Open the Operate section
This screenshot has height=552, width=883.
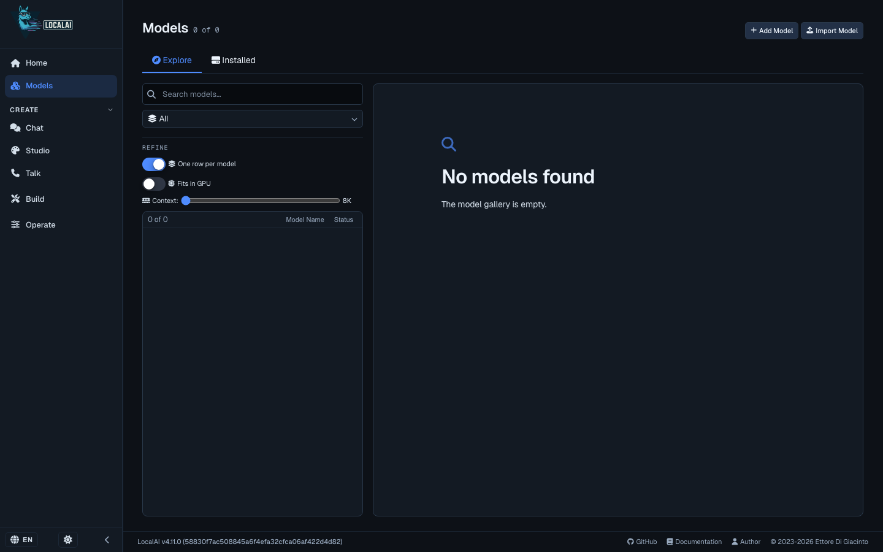click(x=61, y=225)
